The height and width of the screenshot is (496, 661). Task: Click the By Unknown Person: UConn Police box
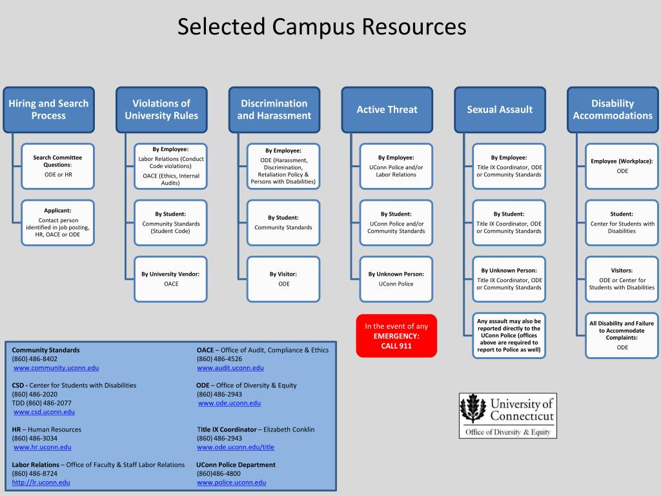click(x=396, y=279)
